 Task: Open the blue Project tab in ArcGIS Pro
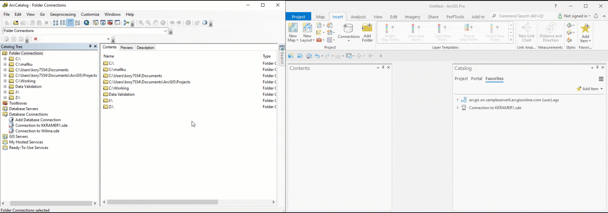pos(298,17)
